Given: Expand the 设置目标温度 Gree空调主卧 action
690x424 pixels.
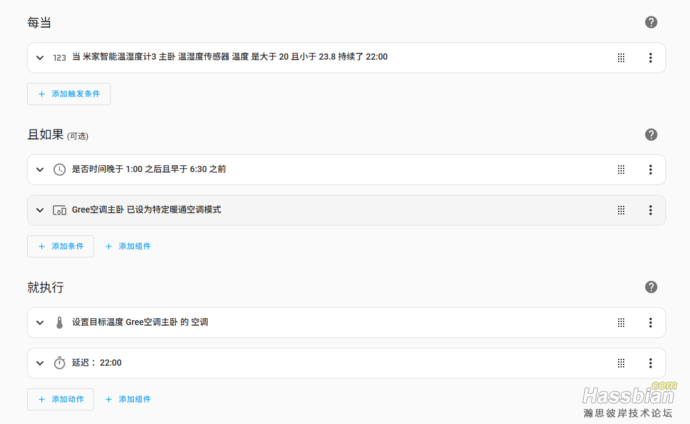Looking at the screenshot, I should pos(40,323).
